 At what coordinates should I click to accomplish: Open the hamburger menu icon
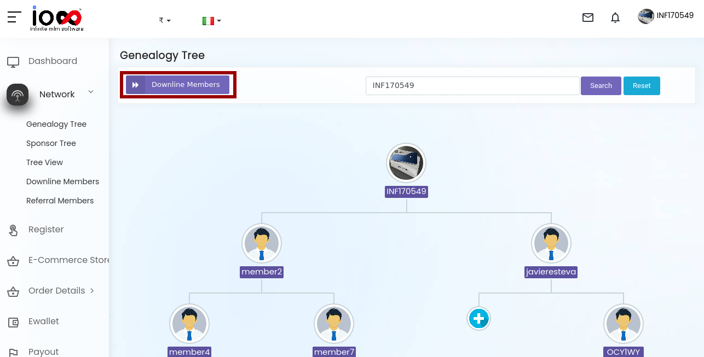coord(14,17)
